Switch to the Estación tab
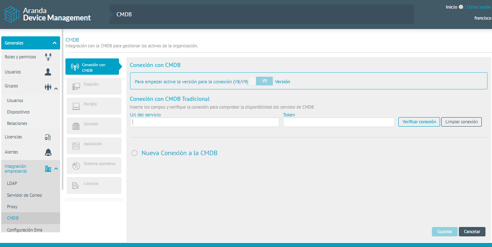Viewport: 492px width, 247px height. (x=94, y=87)
